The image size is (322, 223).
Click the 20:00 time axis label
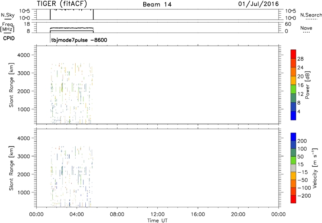click(x=238, y=215)
